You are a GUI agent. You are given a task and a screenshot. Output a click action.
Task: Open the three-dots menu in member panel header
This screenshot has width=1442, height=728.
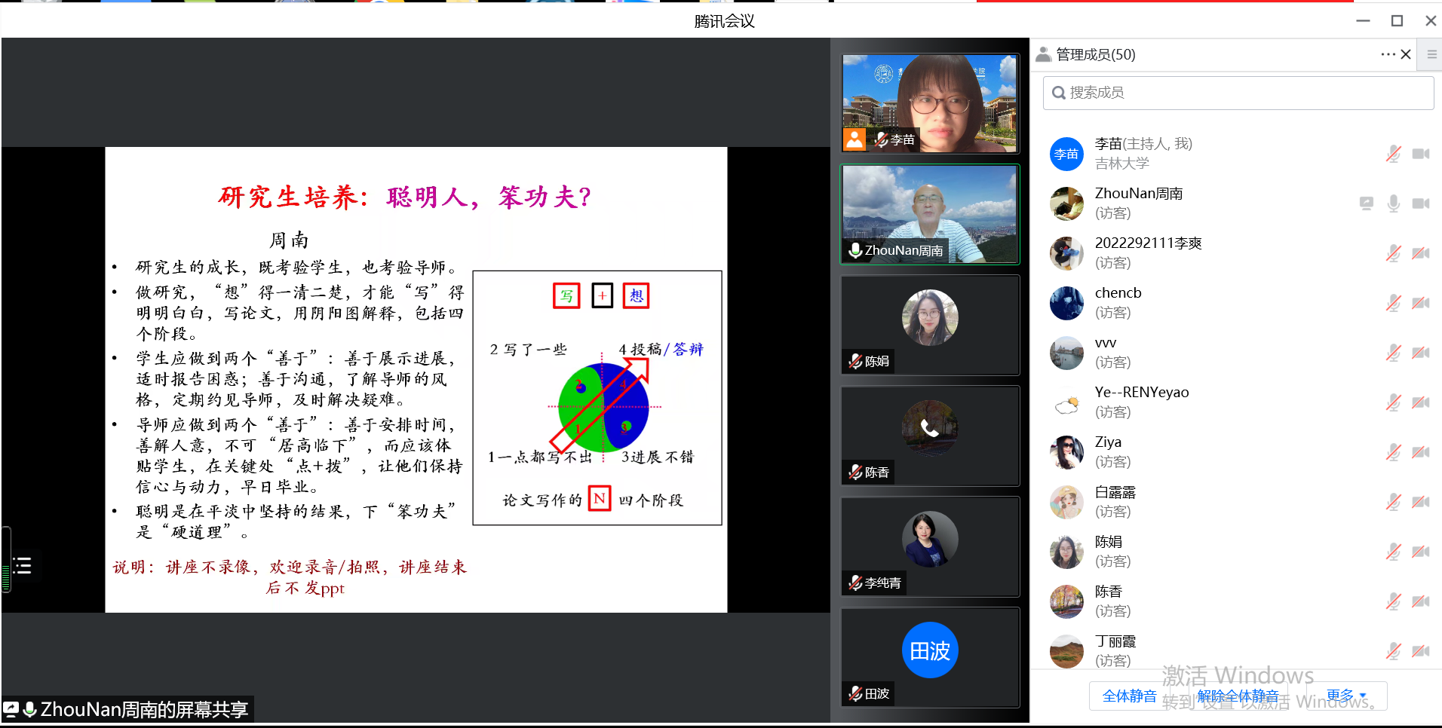1388,54
